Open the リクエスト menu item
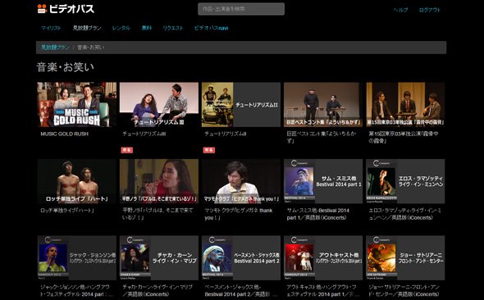 (x=173, y=28)
